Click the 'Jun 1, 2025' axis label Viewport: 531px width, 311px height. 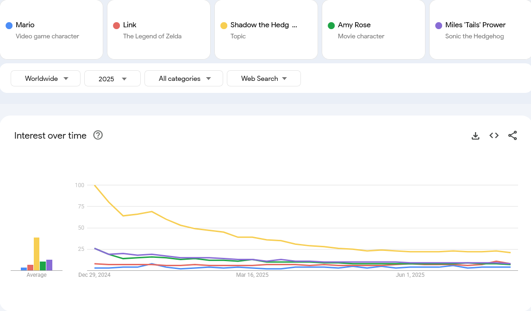[x=410, y=275]
